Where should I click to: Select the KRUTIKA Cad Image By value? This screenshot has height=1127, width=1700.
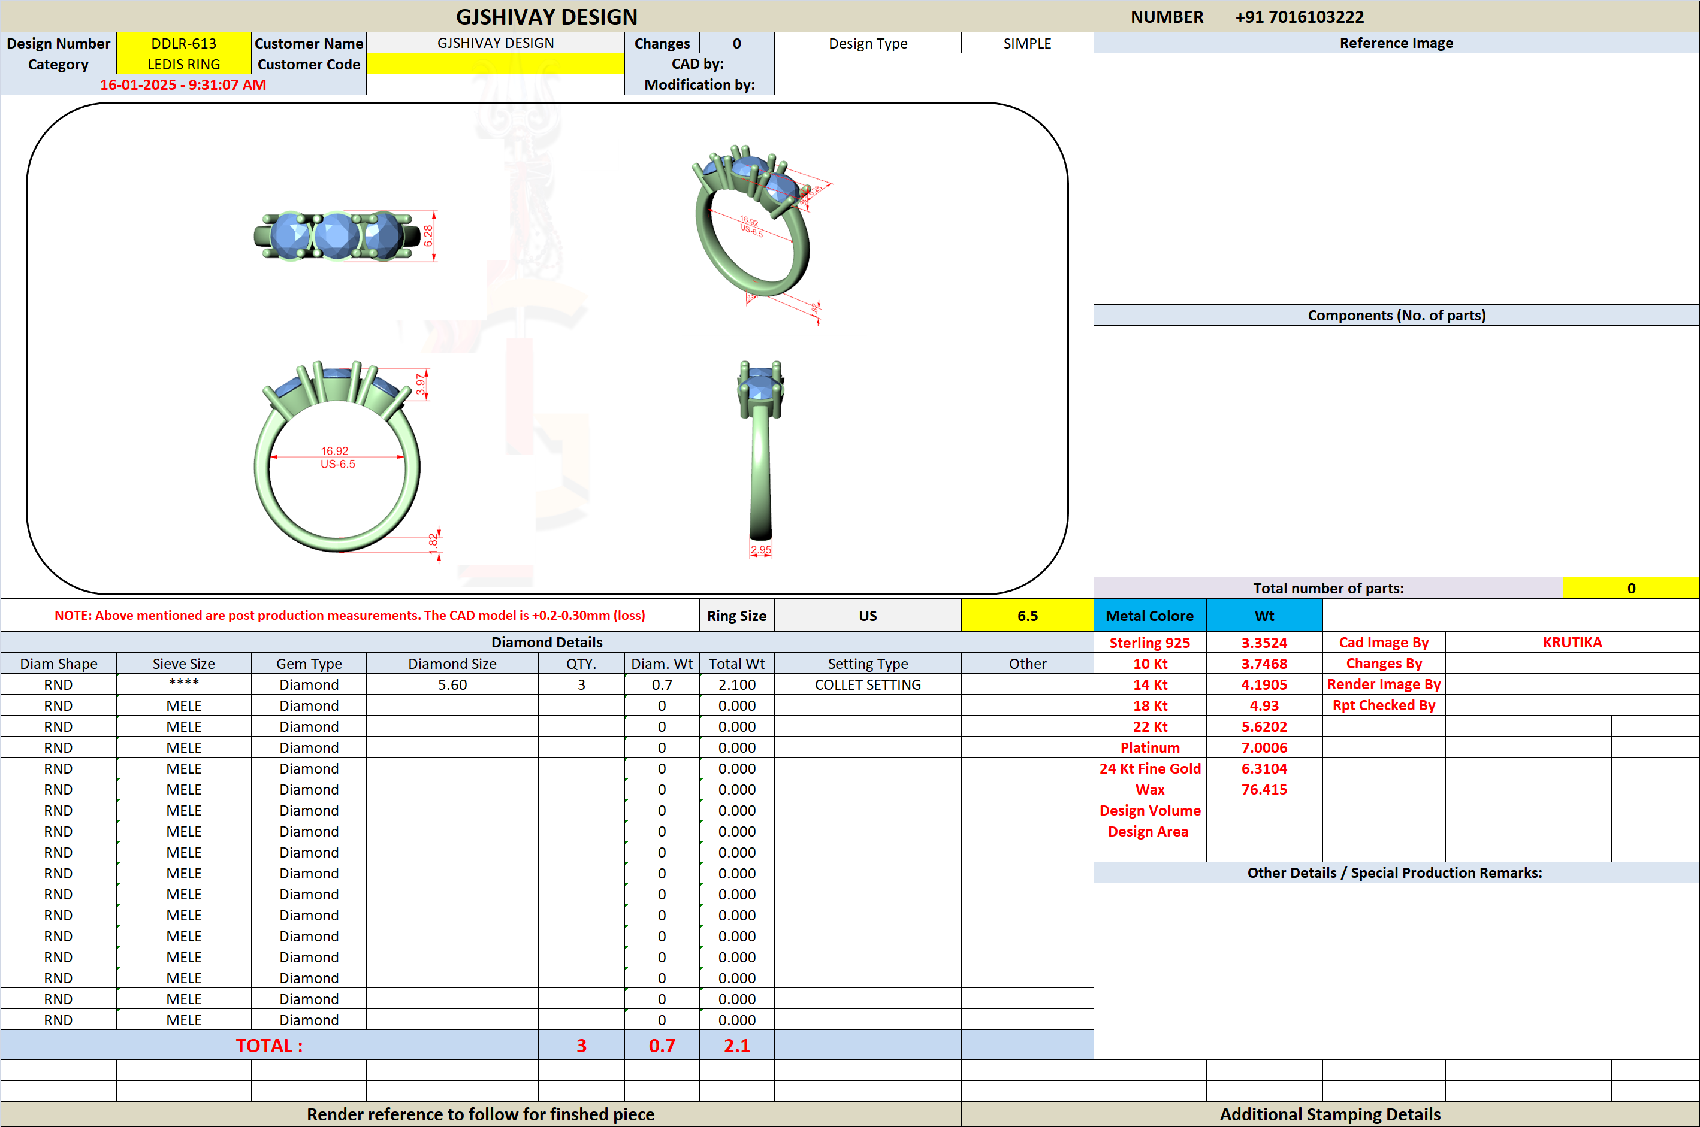(x=1572, y=643)
